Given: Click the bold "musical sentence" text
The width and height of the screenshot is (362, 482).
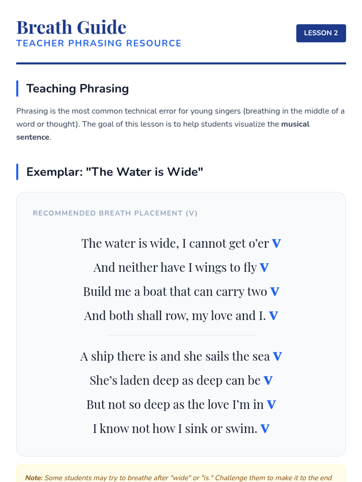Looking at the screenshot, I should click(295, 124).
